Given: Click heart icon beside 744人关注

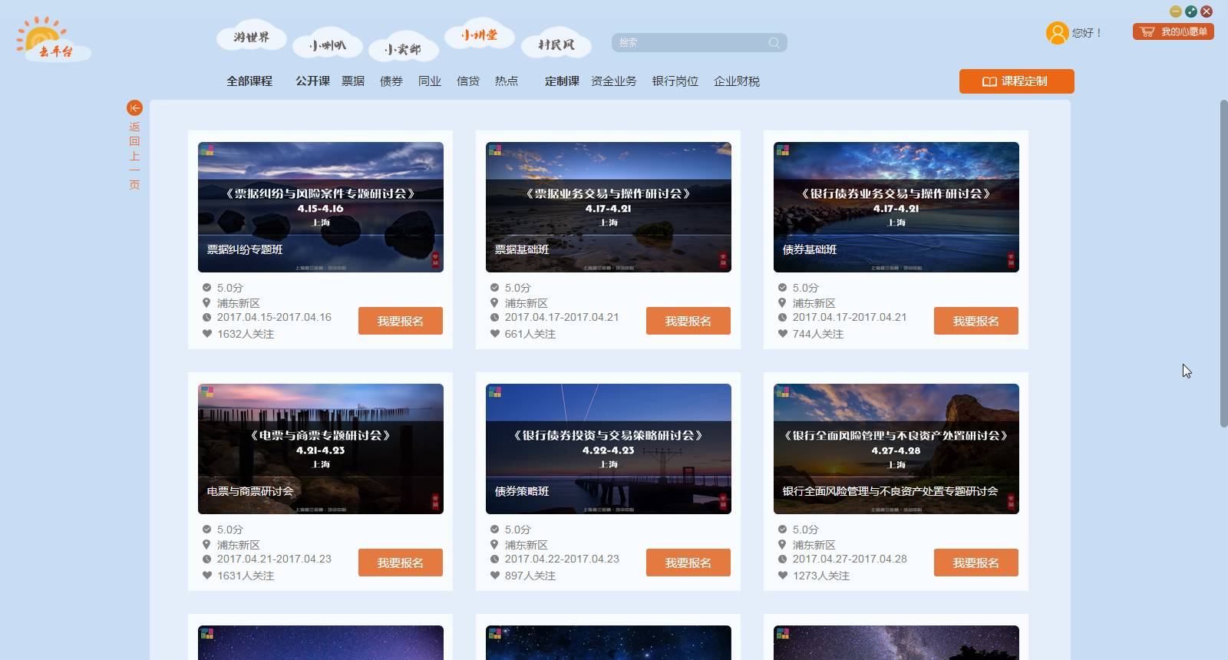Looking at the screenshot, I should coord(782,334).
